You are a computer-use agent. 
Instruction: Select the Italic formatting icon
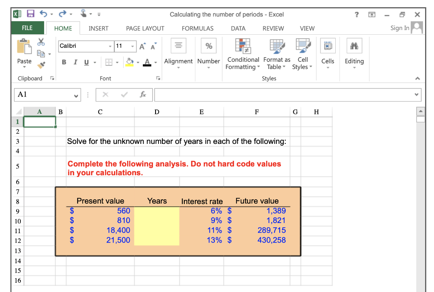(75, 62)
